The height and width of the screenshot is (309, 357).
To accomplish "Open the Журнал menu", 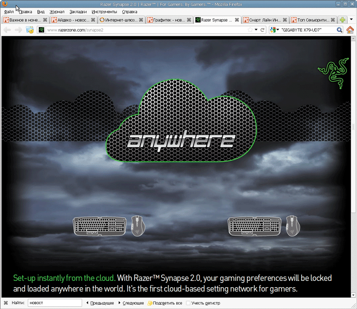I will click(x=57, y=12).
